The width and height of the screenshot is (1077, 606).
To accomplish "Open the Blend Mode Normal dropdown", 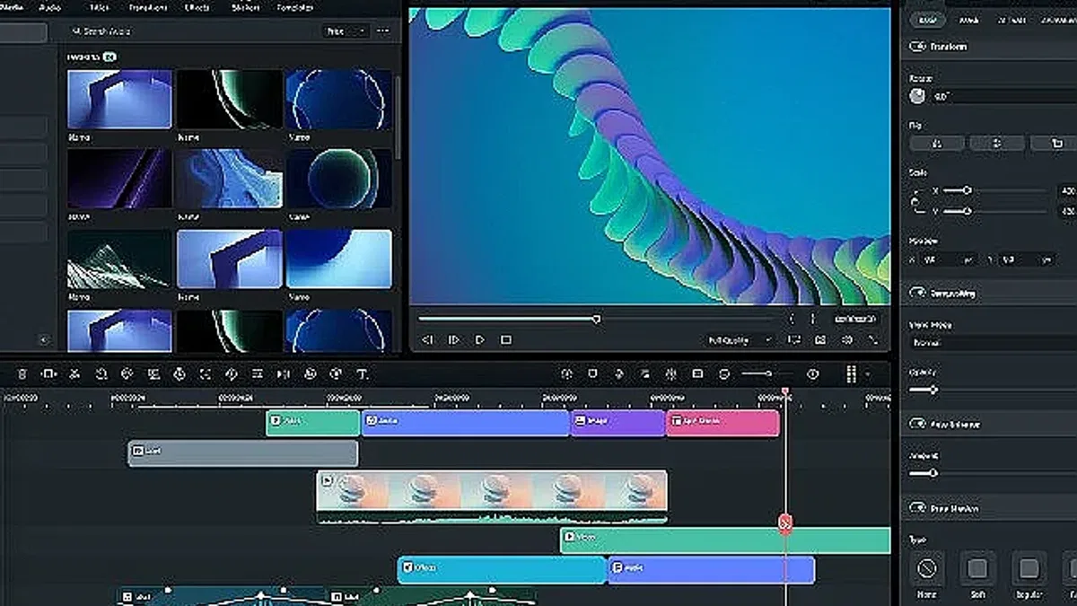I will coord(993,342).
